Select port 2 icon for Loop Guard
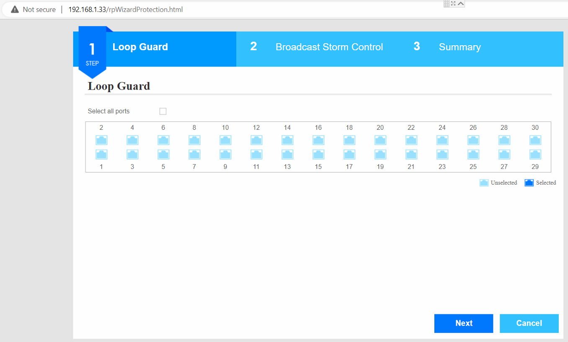 (x=101, y=140)
